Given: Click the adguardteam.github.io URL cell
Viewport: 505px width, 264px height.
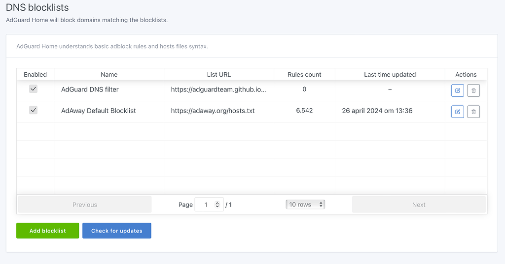Looking at the screenshot, I should click(218, 89).
